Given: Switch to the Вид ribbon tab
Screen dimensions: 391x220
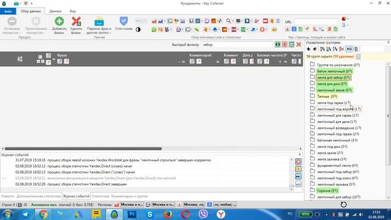Looking at the screenshot, I should [73, 11].
